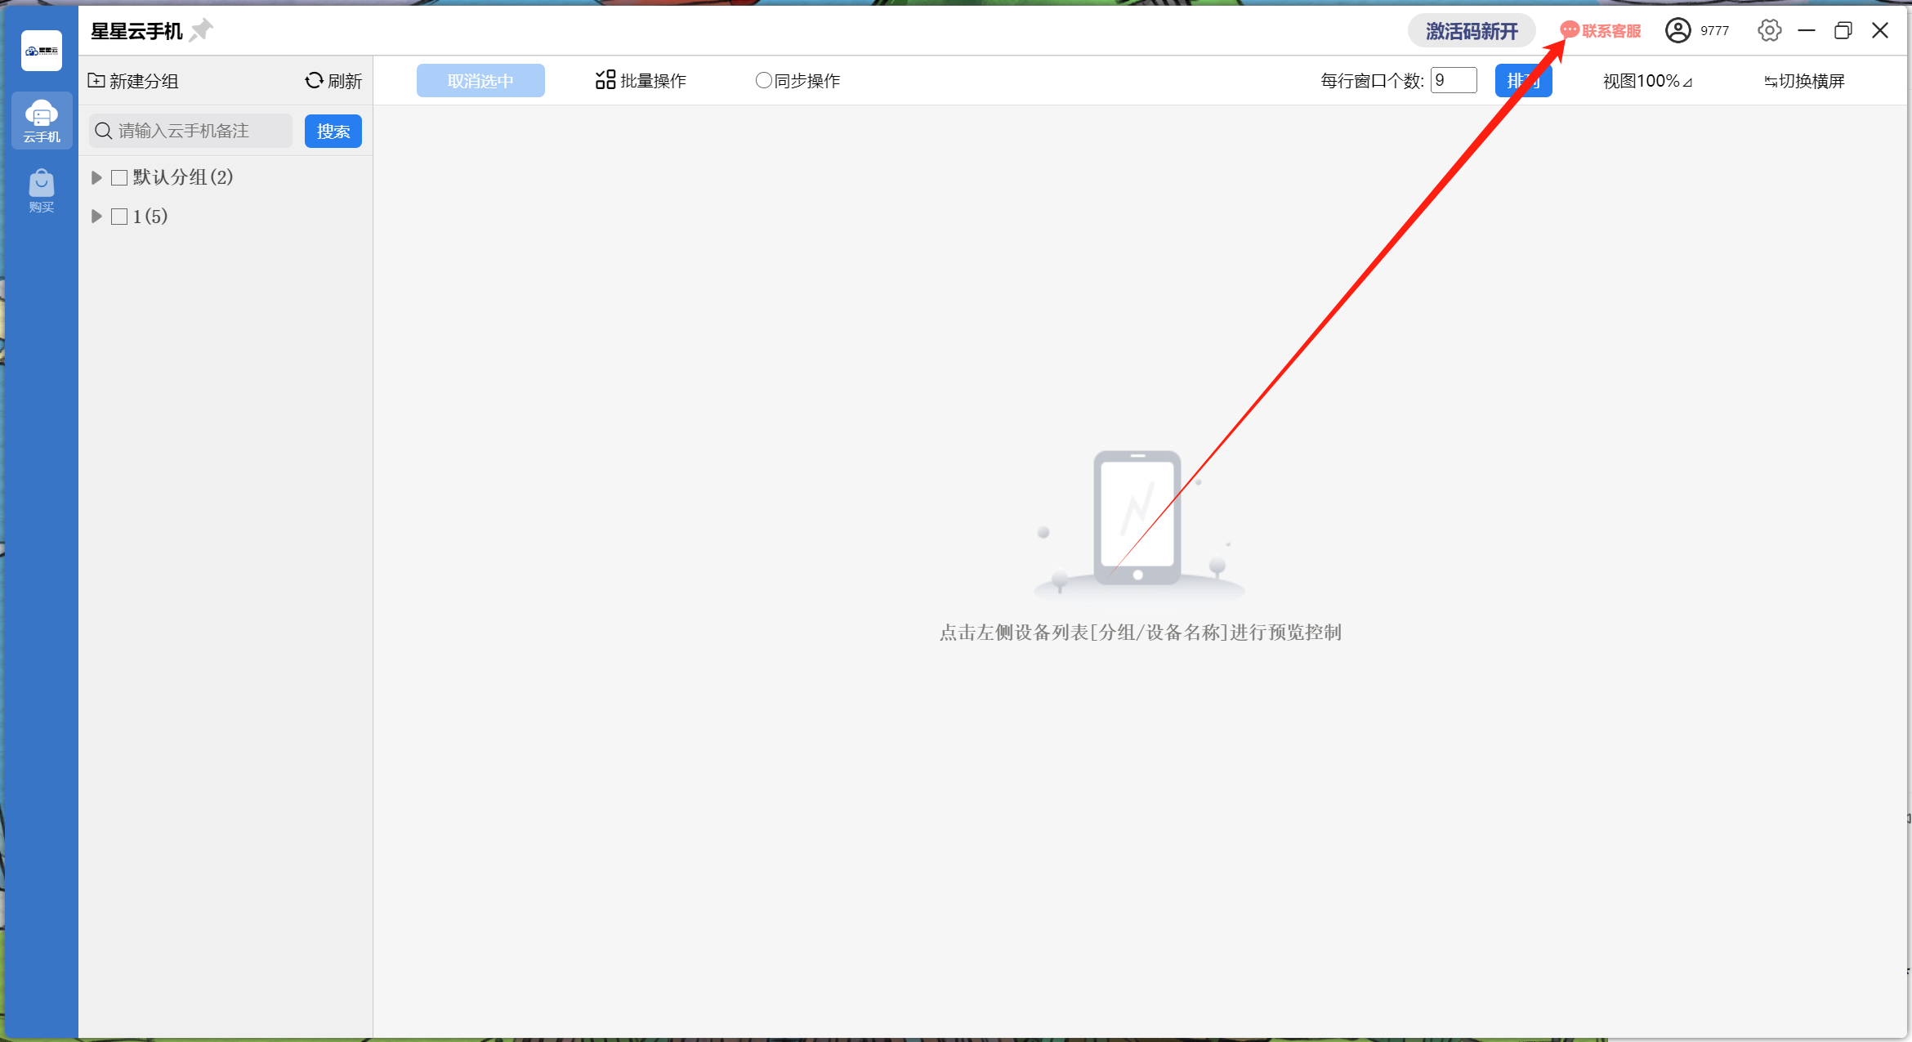Click the 切换横屏 rotate icon
Image resolution: width=1912 pixels, height=1042 pixels.
point(1770,81)
